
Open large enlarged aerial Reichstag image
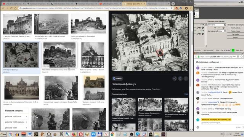(x=150, y=42)
